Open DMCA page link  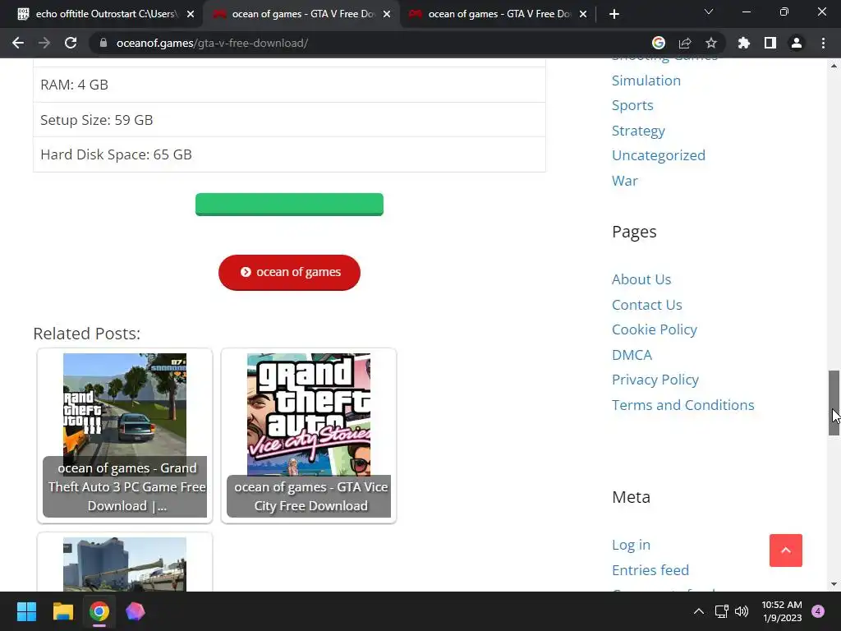point(632,355)
